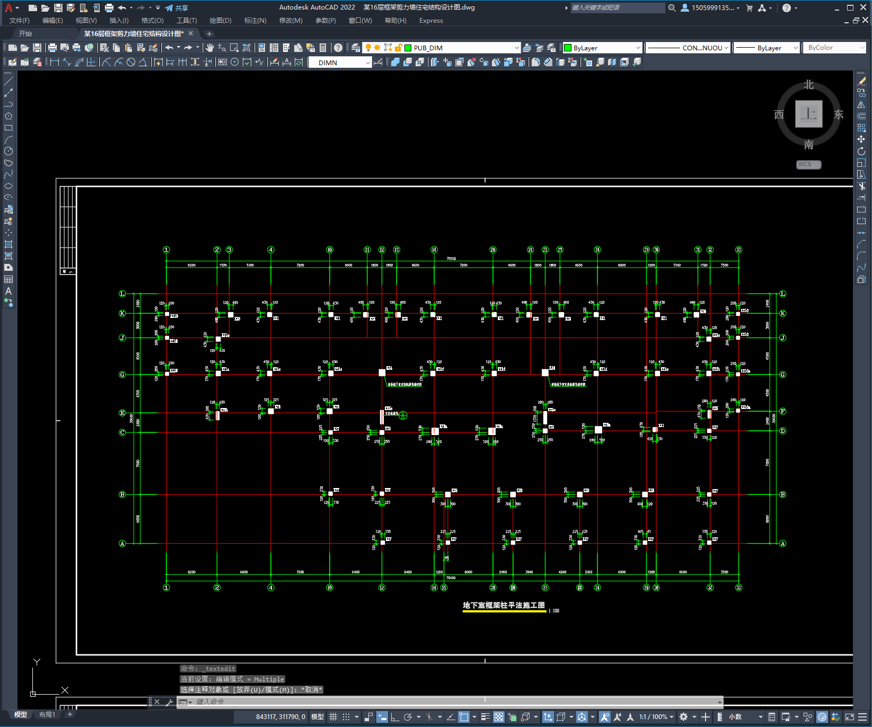
Task: Open the 修改(M) menu
Action: click(x=290, y=21)
